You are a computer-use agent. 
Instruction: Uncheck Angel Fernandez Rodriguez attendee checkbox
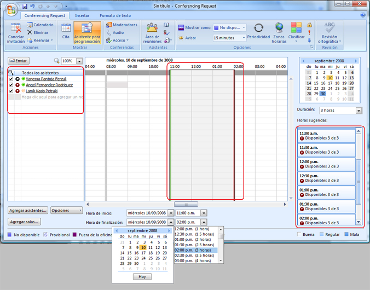pos(11,85)
